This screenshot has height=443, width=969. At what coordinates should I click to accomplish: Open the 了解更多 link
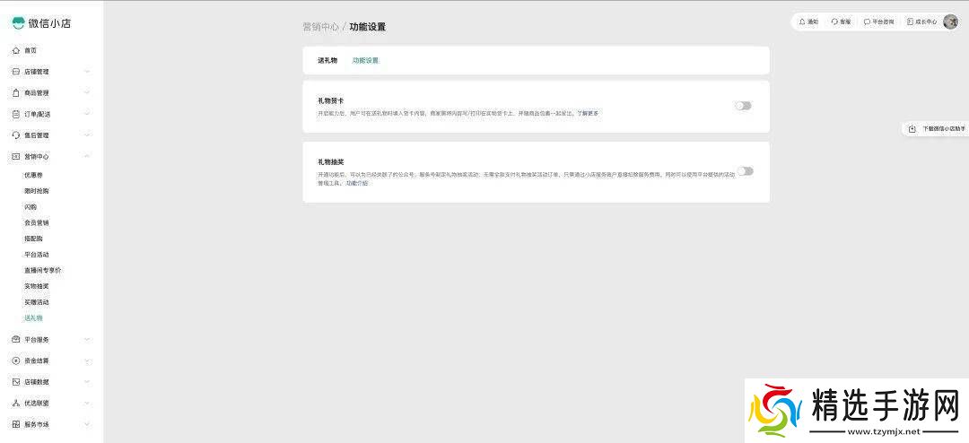pyautogui.click(x=588, y=114)
